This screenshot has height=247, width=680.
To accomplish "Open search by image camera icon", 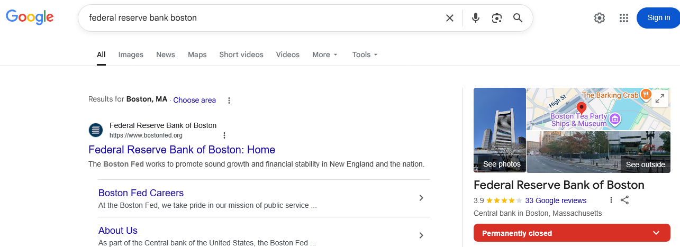I will point(496,18).
